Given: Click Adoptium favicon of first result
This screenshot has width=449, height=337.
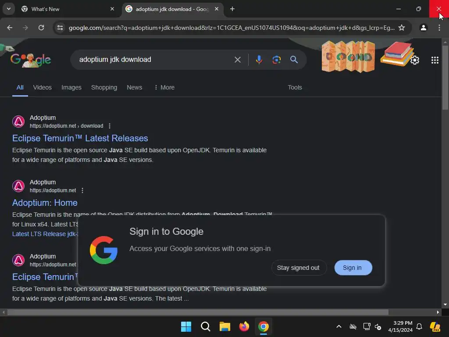Looking at the screenshot, I should coord(18,122).
